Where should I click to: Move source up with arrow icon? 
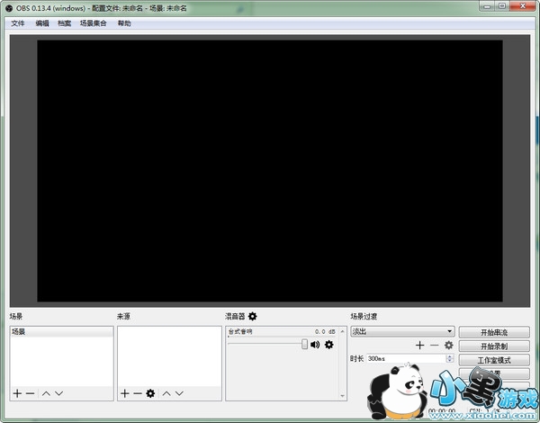166,393
